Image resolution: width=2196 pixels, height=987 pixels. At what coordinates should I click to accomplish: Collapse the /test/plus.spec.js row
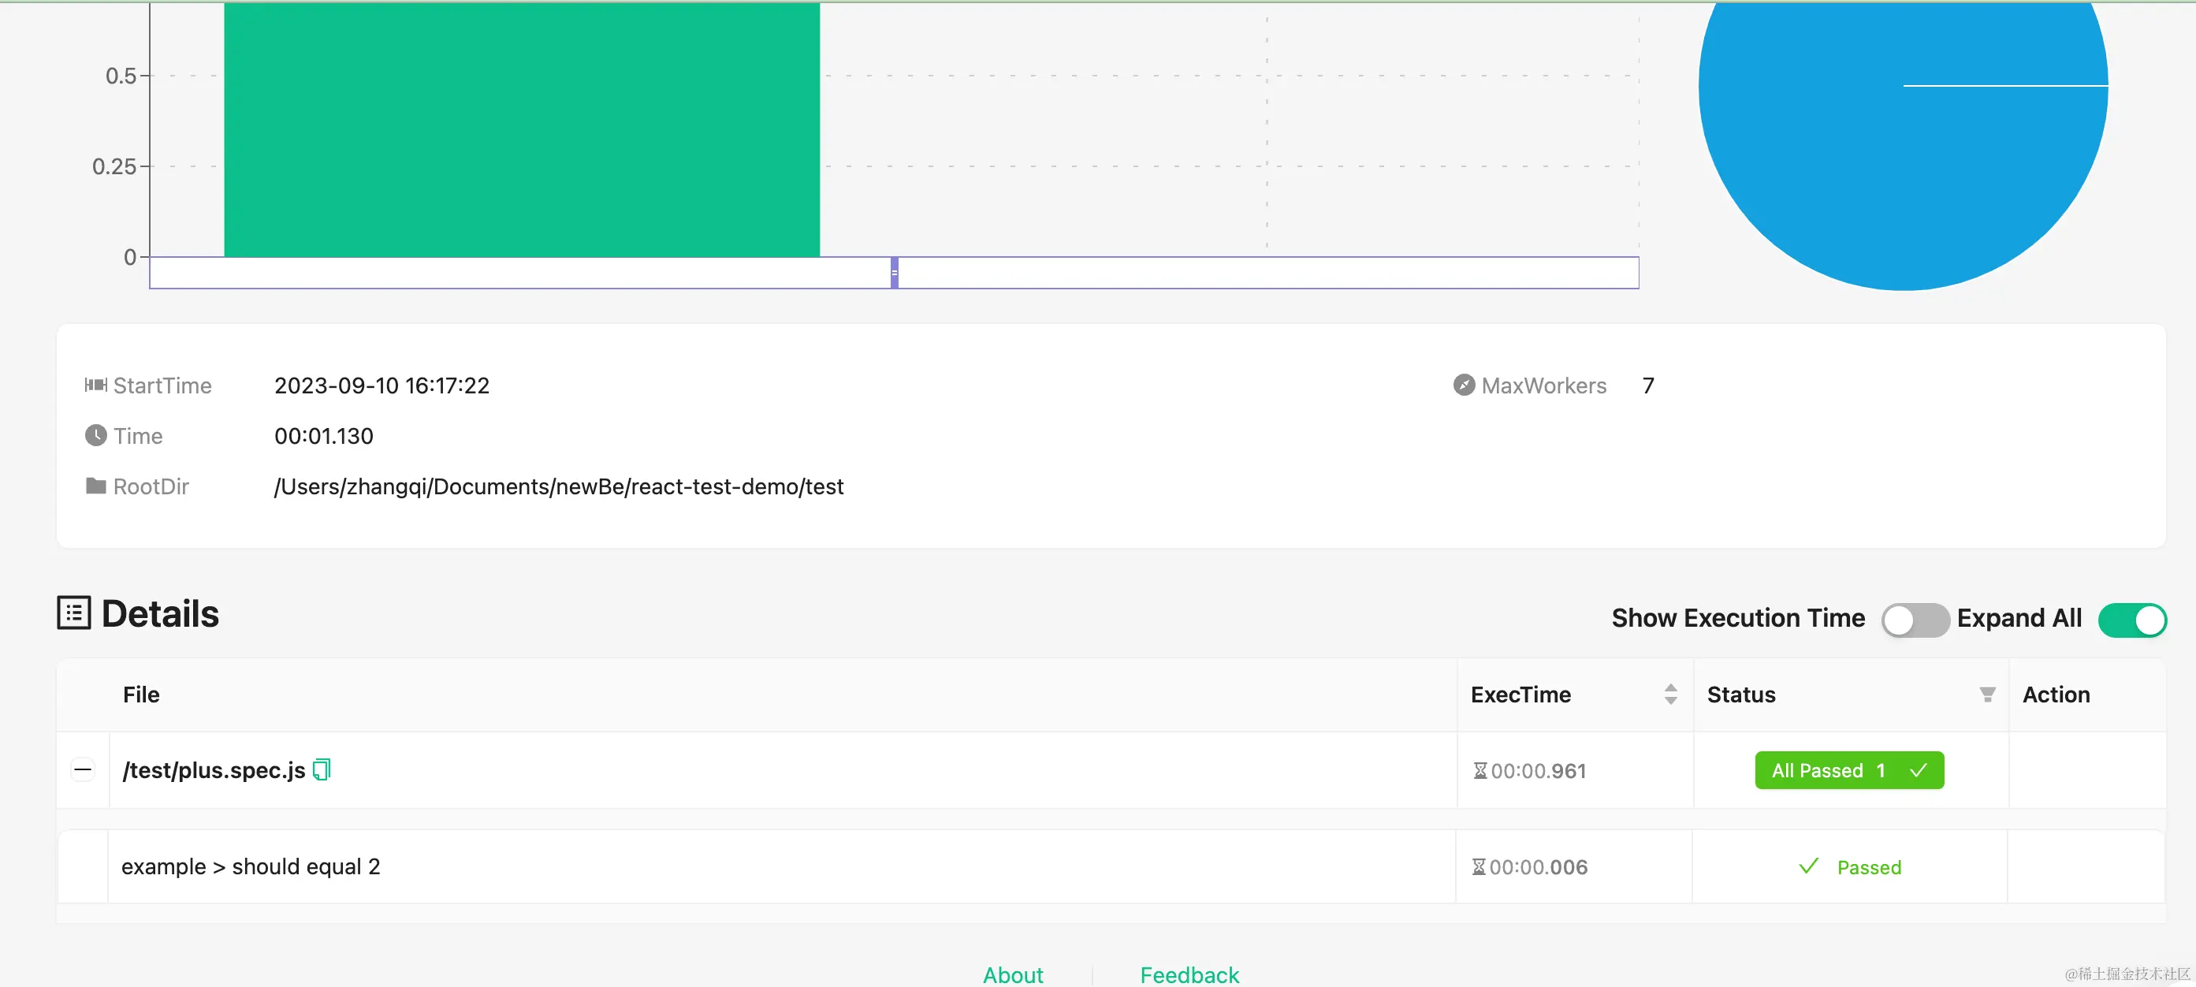(x=83, y=769)
